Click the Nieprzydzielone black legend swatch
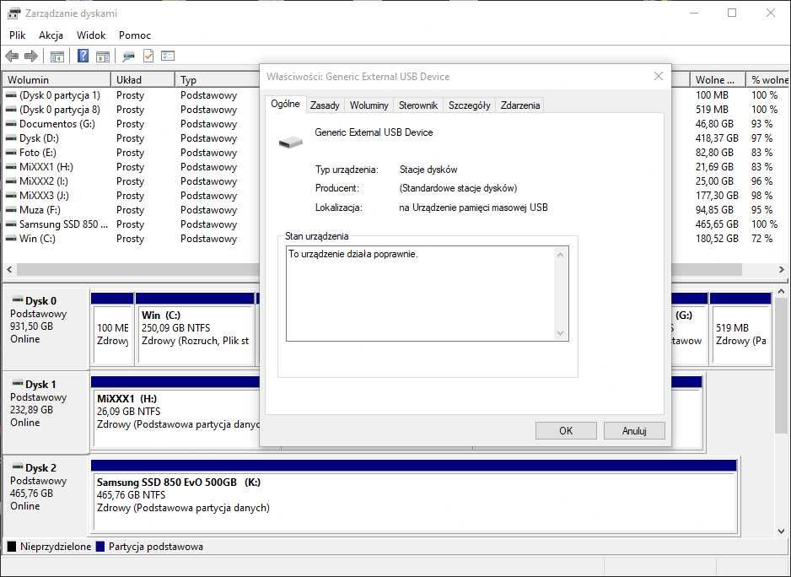Screen dimensions: 791x577 click(12, 546)
